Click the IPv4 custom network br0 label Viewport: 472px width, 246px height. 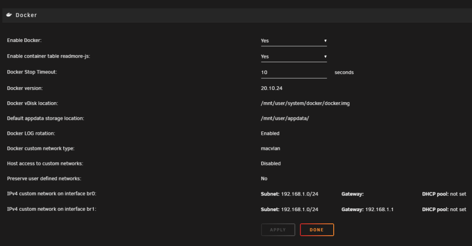52,194
